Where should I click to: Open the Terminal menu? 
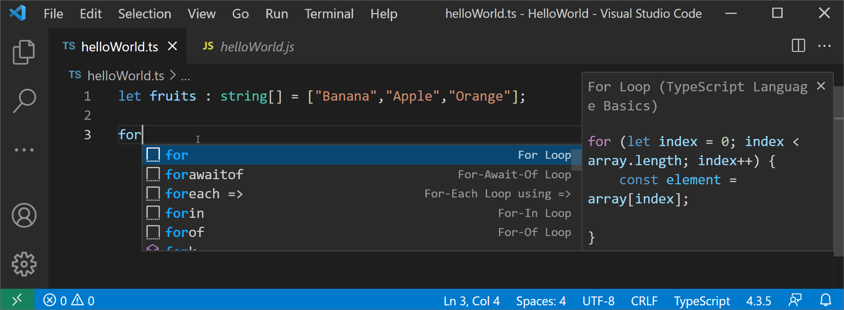click(x=329, y=14)
